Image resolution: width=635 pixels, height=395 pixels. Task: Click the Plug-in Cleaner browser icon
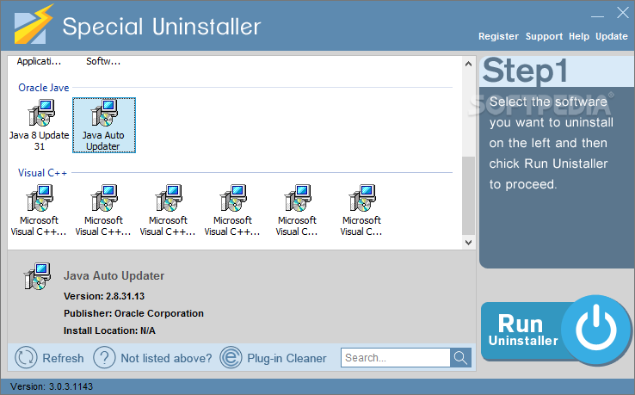click(x=231, y=358)
